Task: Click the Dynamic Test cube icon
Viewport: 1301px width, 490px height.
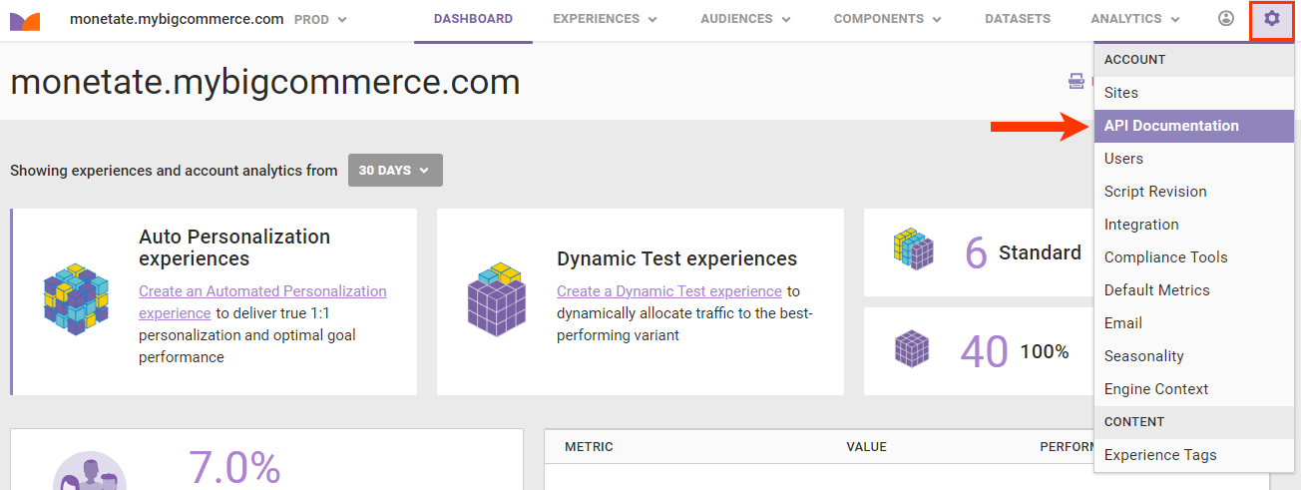Action: [496, 298]
